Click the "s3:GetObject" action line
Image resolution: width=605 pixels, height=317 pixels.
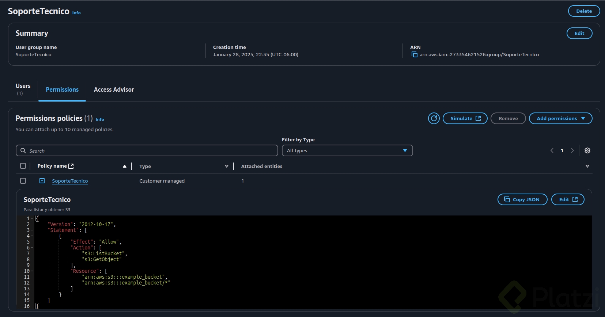point(102,259)
